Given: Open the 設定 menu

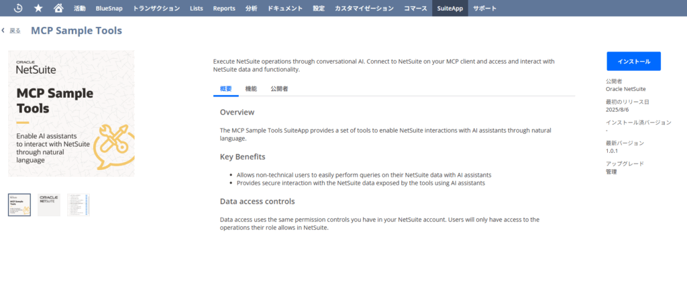Looking at the screenshot, I should coord(319,8).
